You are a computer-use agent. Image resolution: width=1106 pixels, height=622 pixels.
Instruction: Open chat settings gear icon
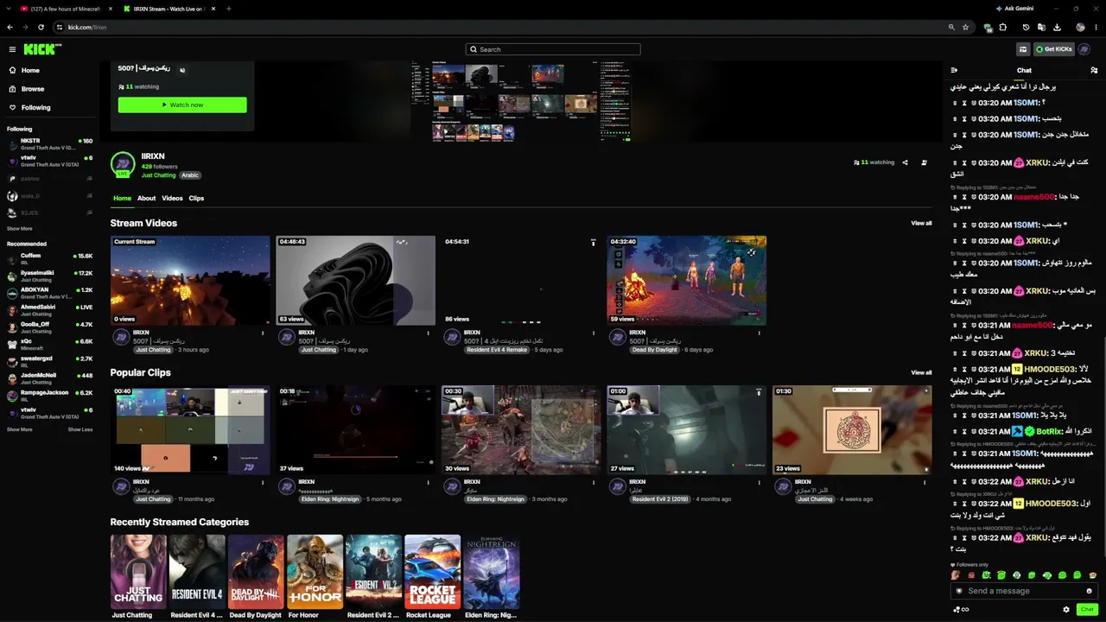(x=1066, y=610)
